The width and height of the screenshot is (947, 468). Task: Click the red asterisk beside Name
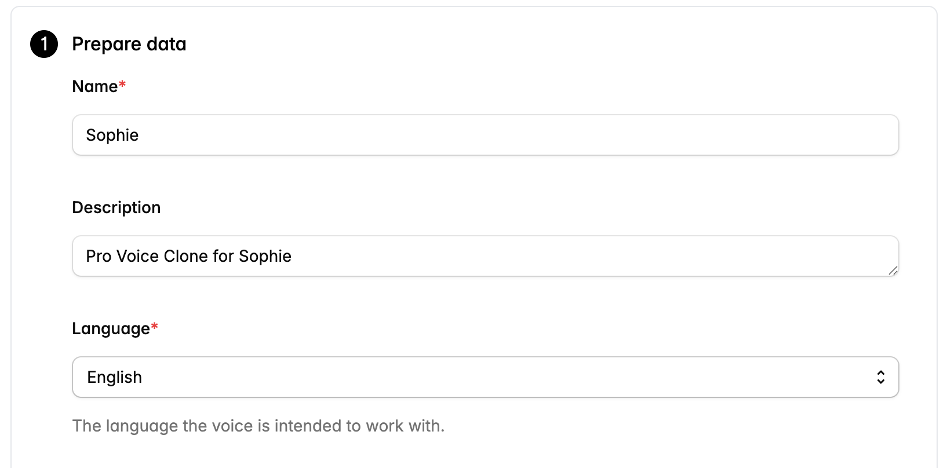[122, 86]
